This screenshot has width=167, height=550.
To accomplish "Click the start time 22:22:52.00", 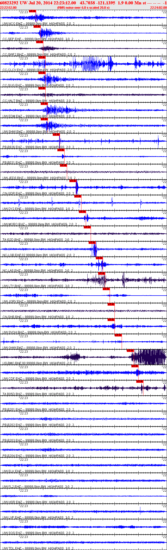I will coord(8,8).
